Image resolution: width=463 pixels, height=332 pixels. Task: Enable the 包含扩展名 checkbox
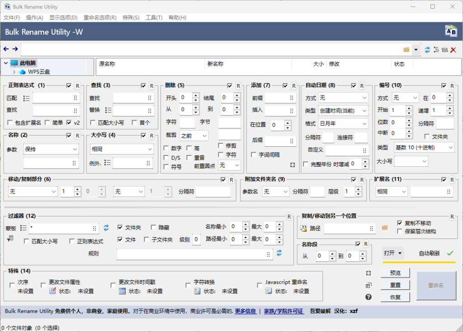coord(10,122)
